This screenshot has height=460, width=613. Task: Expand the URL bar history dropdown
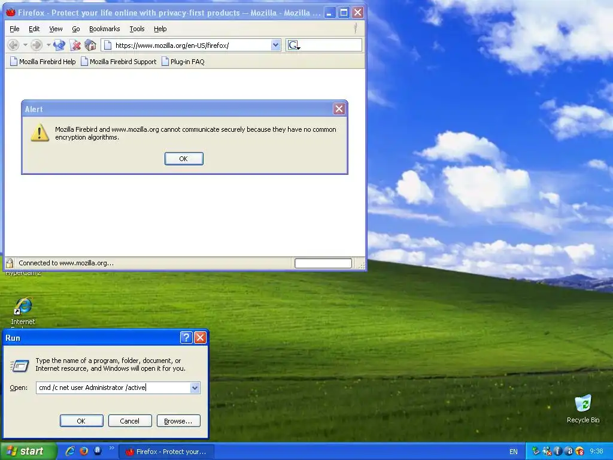coord(275,46)
